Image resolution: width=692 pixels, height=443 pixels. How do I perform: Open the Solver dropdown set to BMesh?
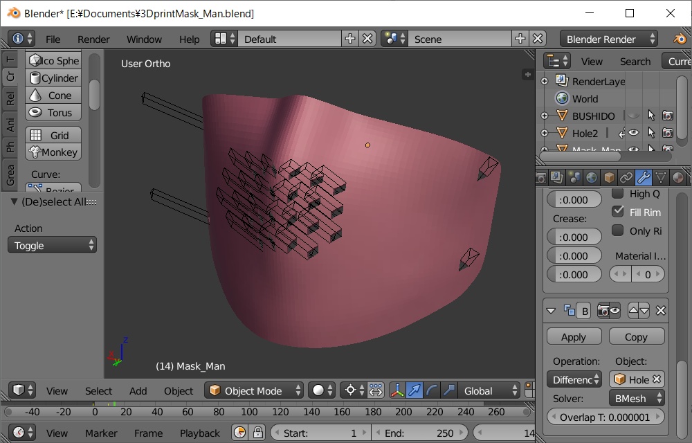635,398
